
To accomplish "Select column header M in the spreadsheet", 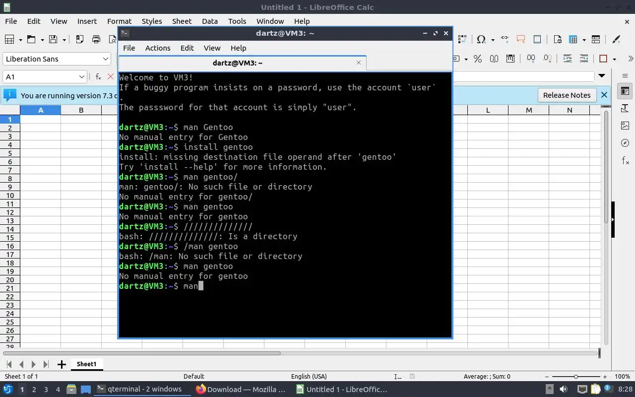I will (529, 110).
